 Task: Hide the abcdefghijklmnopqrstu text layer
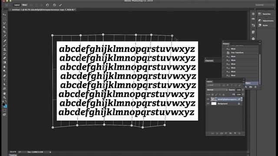pos(208,99)
